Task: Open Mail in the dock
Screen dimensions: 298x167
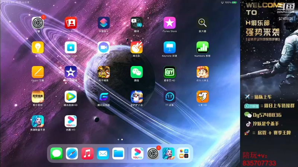Action: (x=103, y=154)
